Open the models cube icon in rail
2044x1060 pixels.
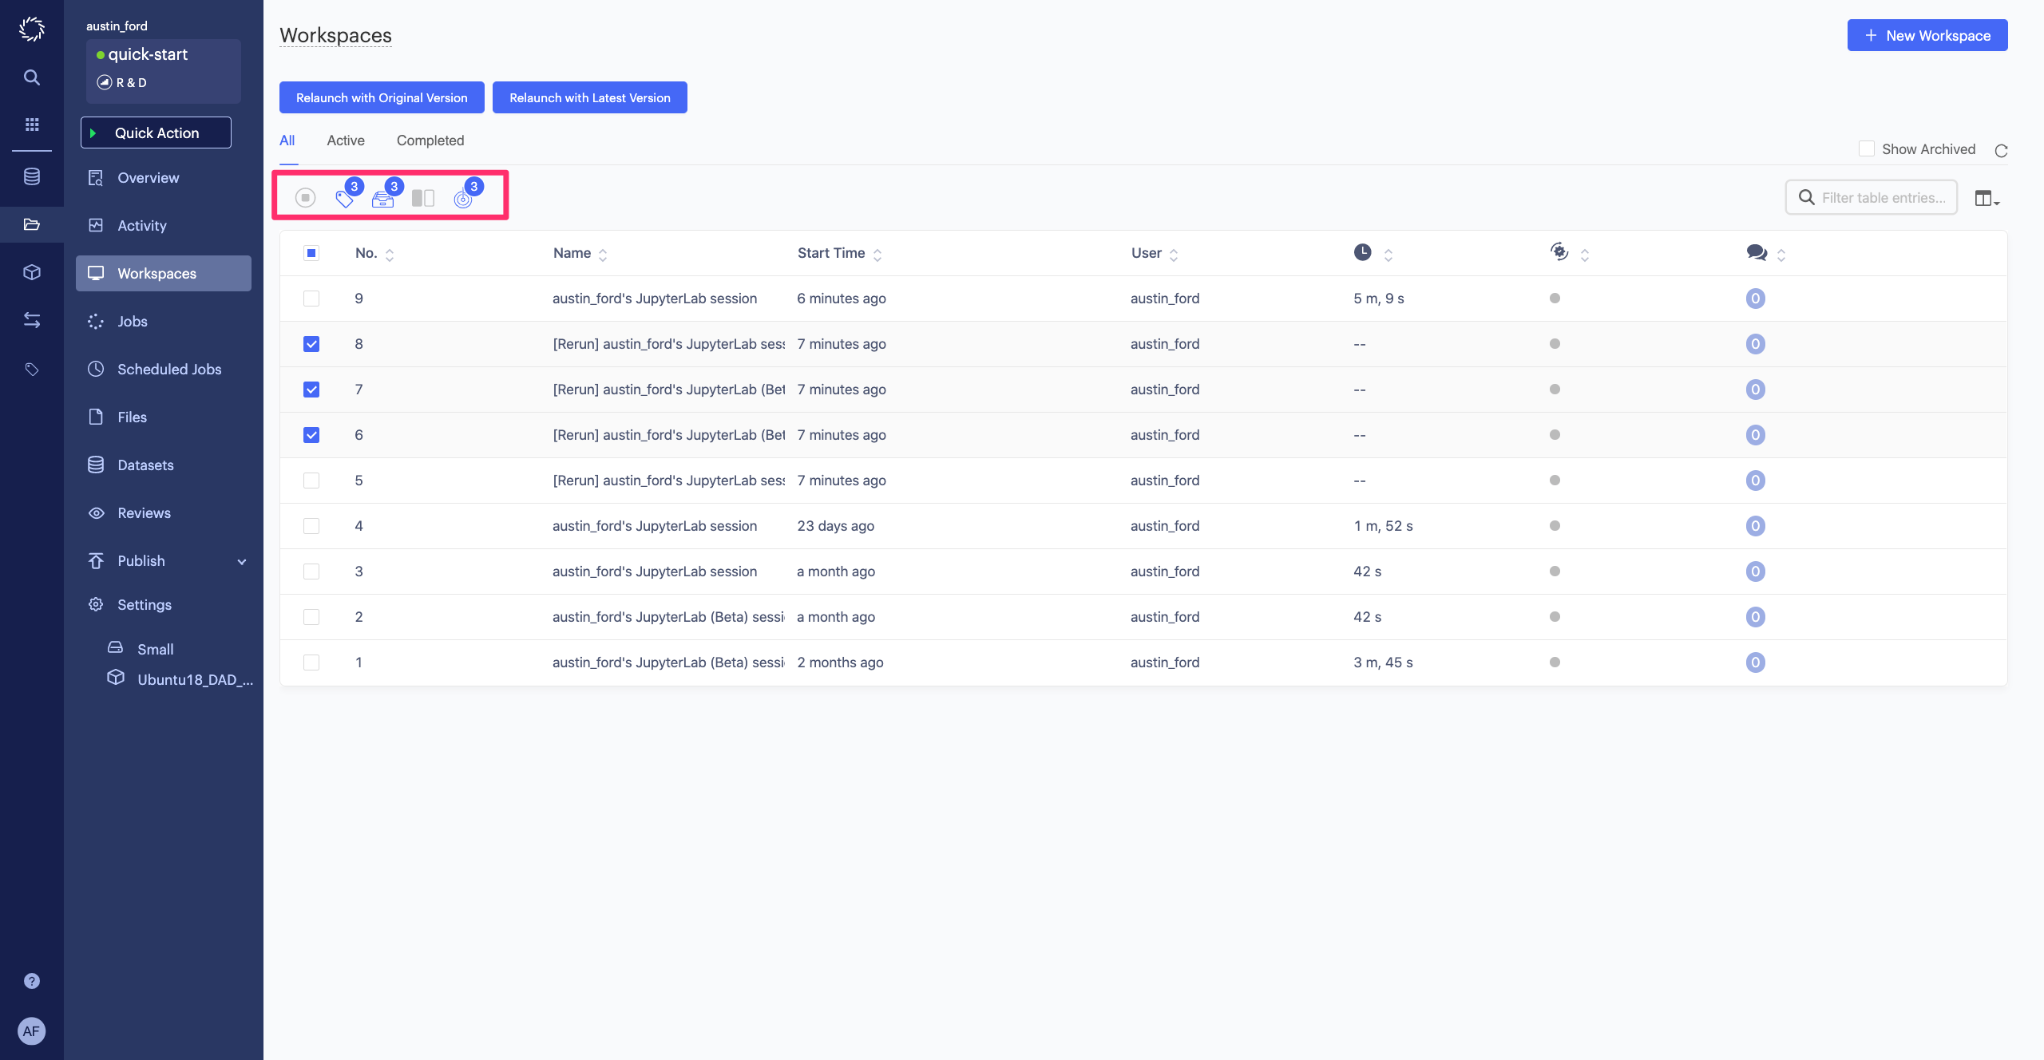click(x=32, y=272)
